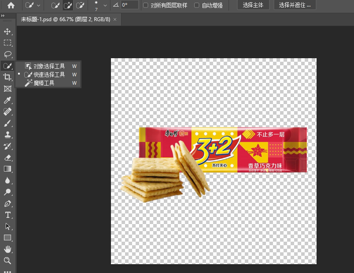Select the Dodge tool
Screen dimensions: 354x273
pos(7,192)
